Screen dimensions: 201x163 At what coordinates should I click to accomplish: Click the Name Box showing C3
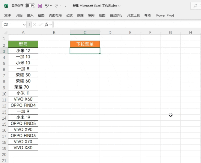tap(12, 24)
